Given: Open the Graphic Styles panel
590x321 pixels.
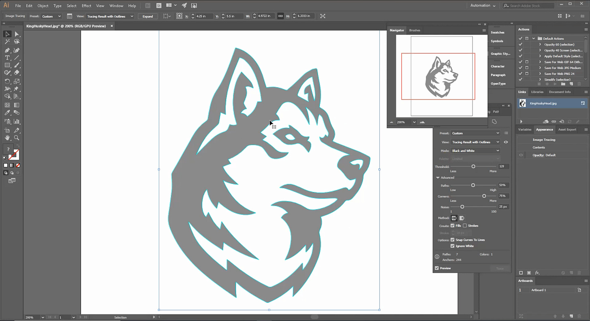Looking at the screenshot, I should click(x=501, y=53).
